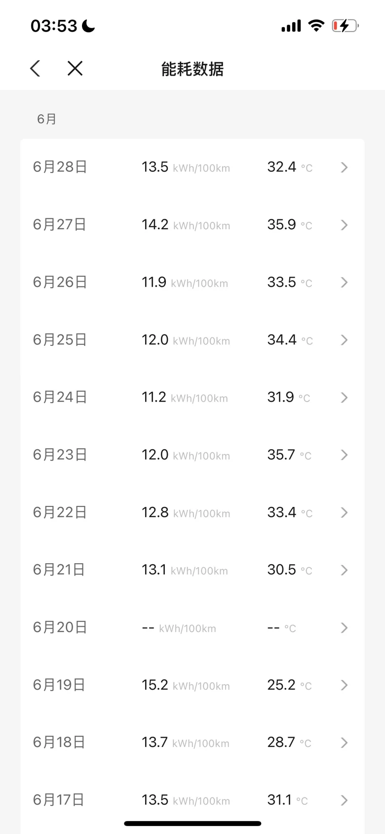
Task: Tap the 6月17日 row arrow
Action: tap(345, 800)
